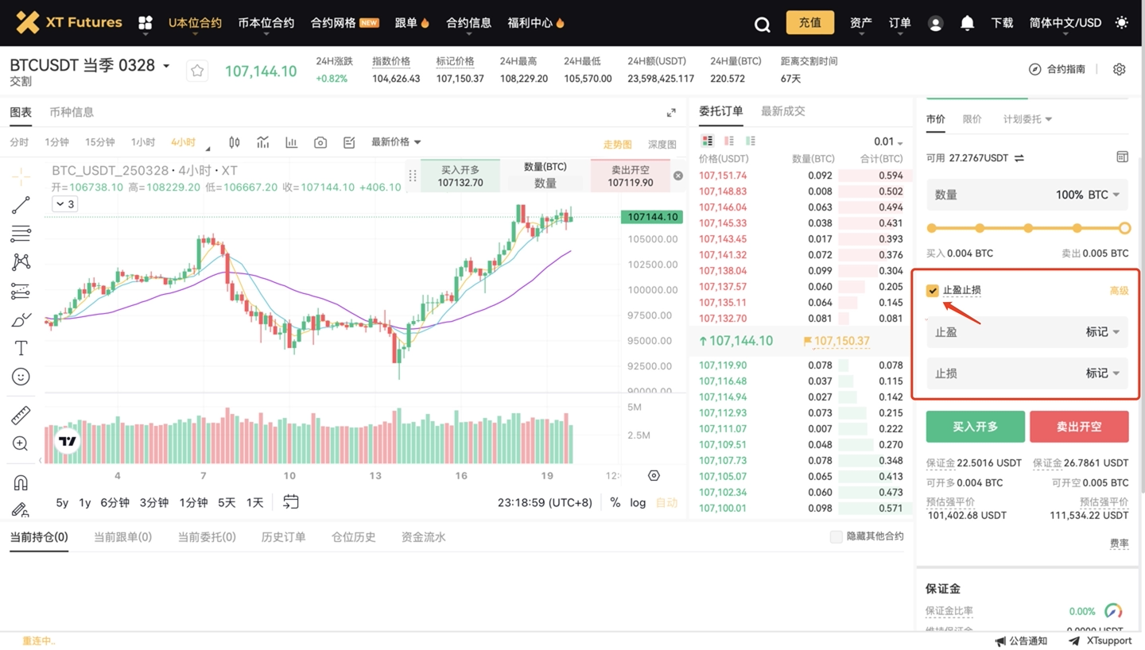Screen dimensions: 1145x650
Task: Expand the BTCUSDT 当季 0328 contract dropdown
Action: tap(166, 66)
